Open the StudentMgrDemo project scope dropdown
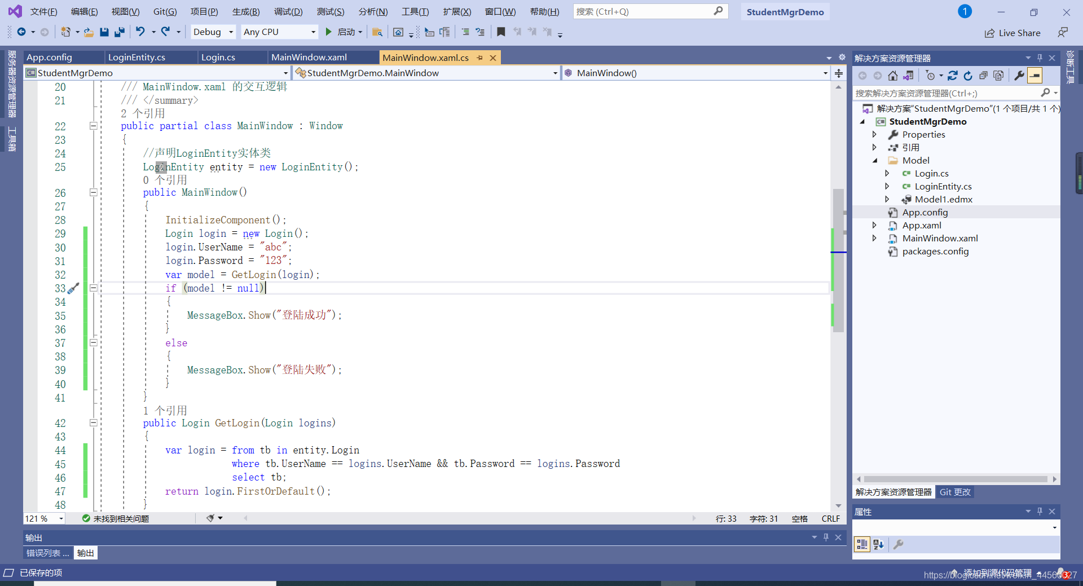This screenshot has height=586, width=1083. click(157, 73)
